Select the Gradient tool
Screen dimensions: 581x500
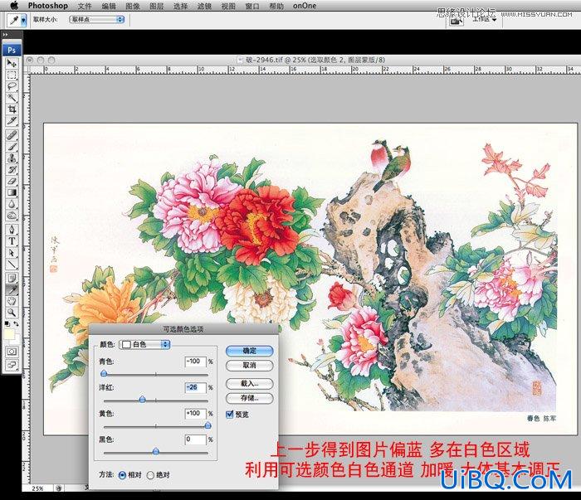12,192
